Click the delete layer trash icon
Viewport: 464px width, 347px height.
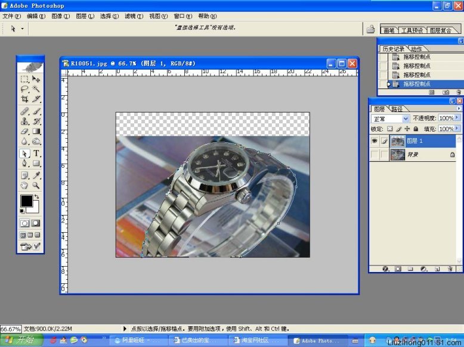(x=450, y=269)
